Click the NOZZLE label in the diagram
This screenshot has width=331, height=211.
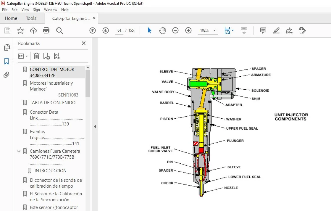[231, 188]
